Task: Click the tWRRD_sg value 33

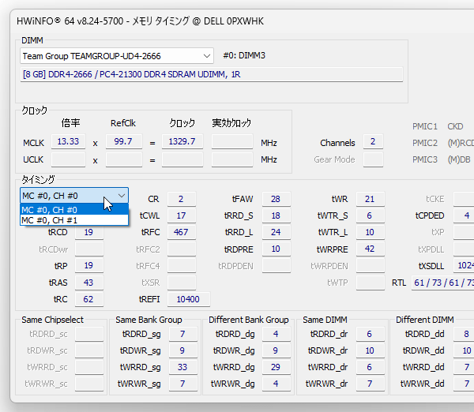Action: pos(183,367)
